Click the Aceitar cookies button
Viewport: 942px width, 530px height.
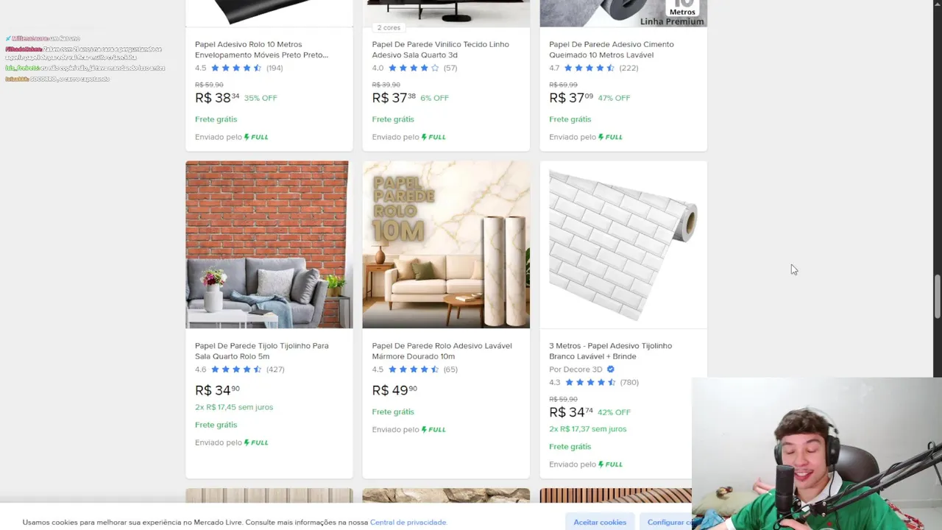(x=600, y=522)
